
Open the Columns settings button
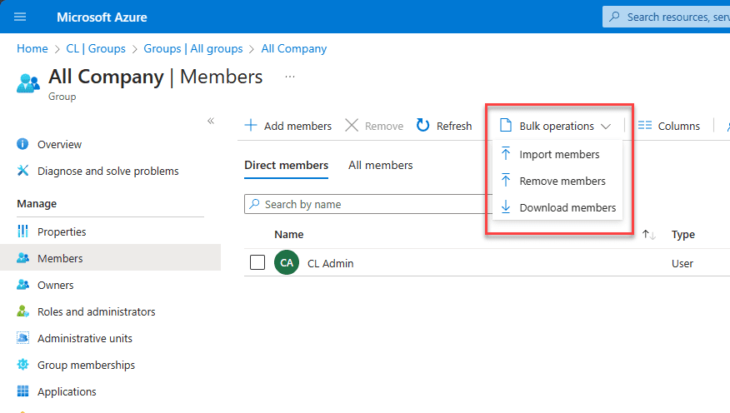coord(669,126)
